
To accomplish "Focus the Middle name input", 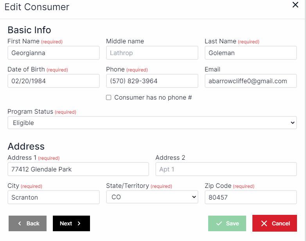I will [x=152, y=53].
